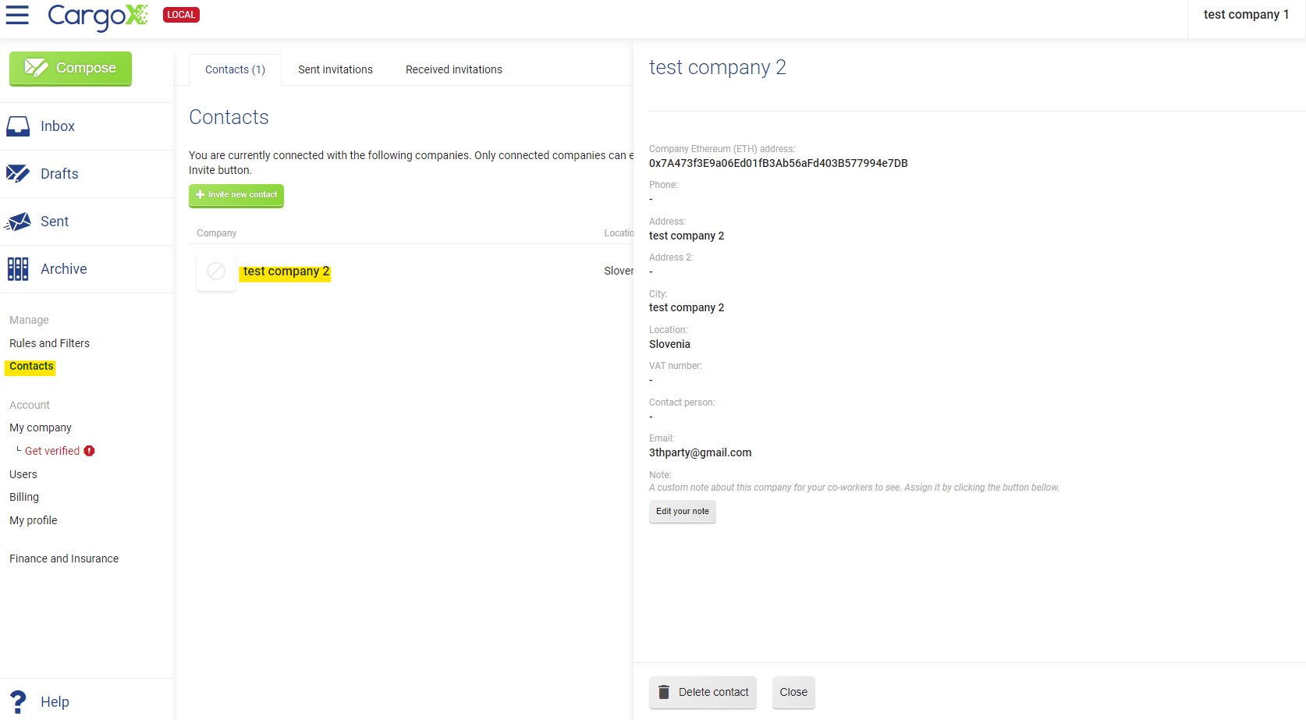Click the test company 1 account name
Image resolution: width=1306 pixels, height=720 pixels.
(x=1246, y=14)
